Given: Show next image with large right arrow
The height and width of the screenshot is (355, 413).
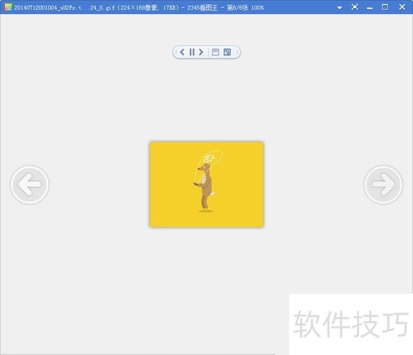Looking at the screenshot, I should (x=383, y=184).
